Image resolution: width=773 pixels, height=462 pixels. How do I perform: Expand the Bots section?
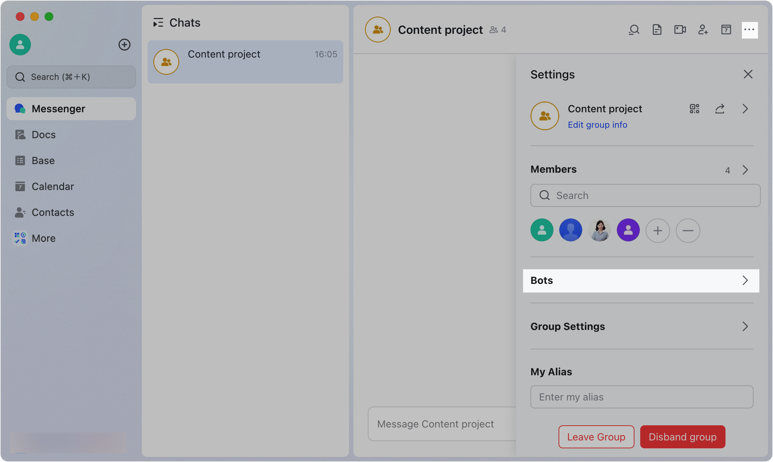(x=641, y=281)
